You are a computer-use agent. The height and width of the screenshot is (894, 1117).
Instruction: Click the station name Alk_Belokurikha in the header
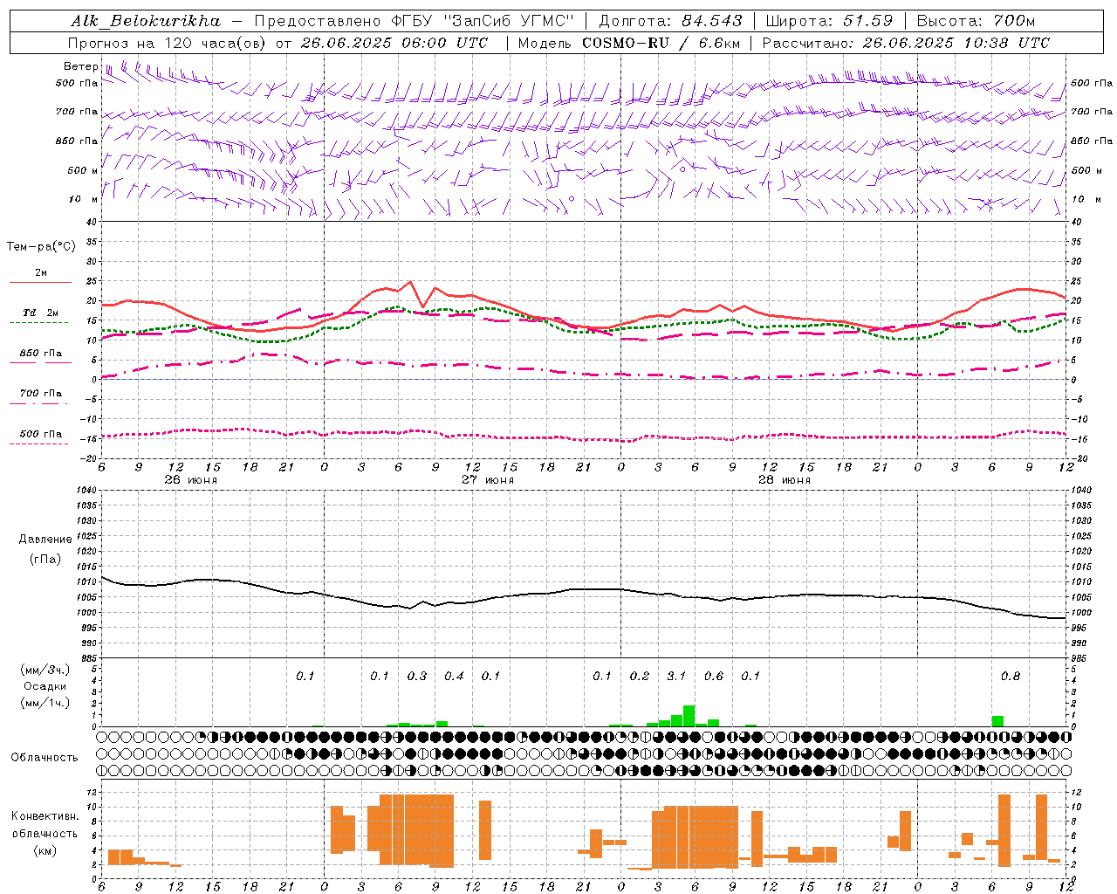point(146,21)
